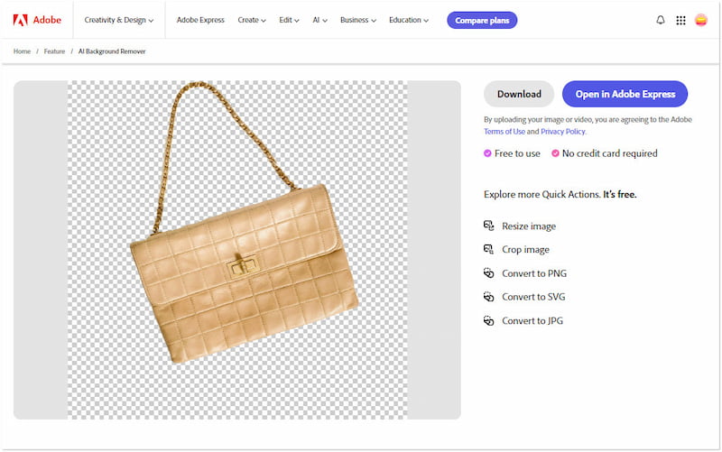Expand the Creativity & Design dropdown
Image resolution: width=722 pixels, height=452 pixels.
tap(118, 20)
